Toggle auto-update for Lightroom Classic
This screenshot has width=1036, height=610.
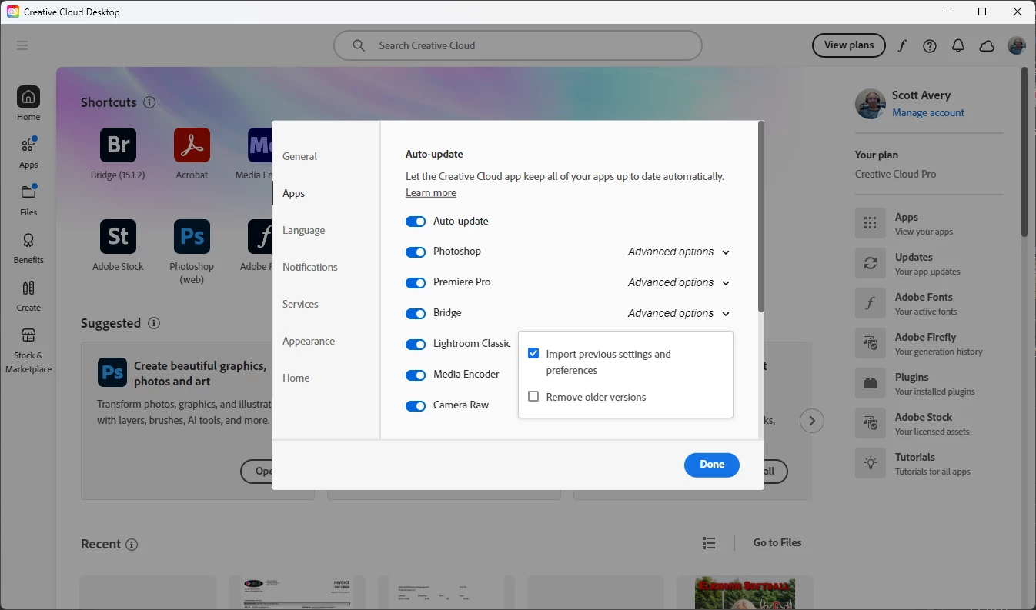[416, 345]
